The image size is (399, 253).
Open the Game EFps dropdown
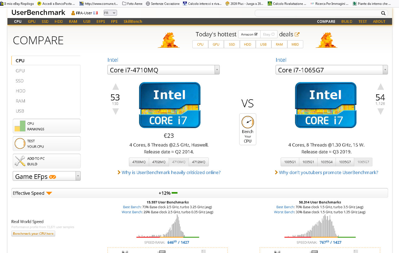(x=46, y=176)
